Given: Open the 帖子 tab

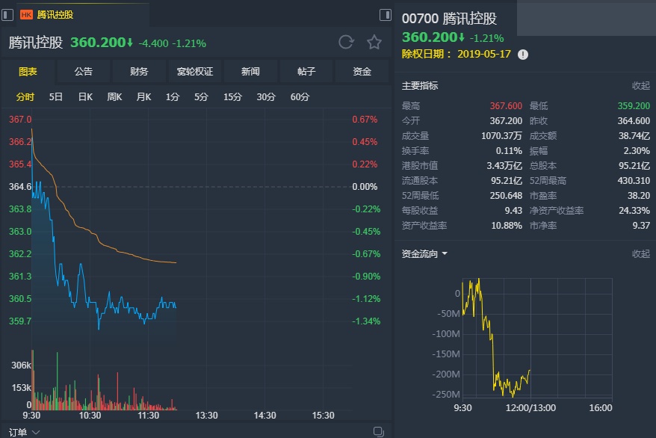Looking at the screenshot, I should click(x=306, y=72).
